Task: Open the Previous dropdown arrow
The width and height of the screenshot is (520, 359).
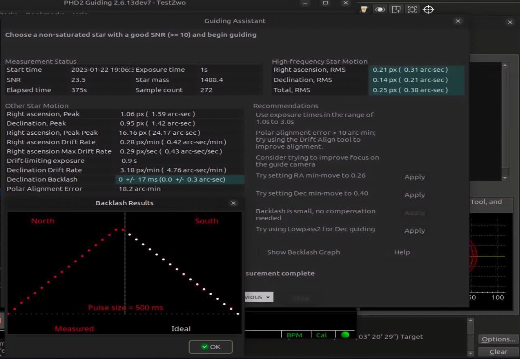Action: coord(268,297)
